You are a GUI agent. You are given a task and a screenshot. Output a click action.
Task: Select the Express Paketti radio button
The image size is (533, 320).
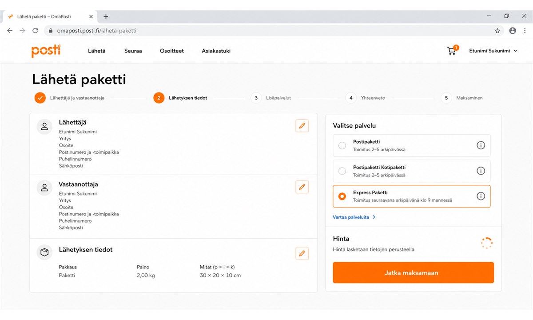click(x=342, y=196)
